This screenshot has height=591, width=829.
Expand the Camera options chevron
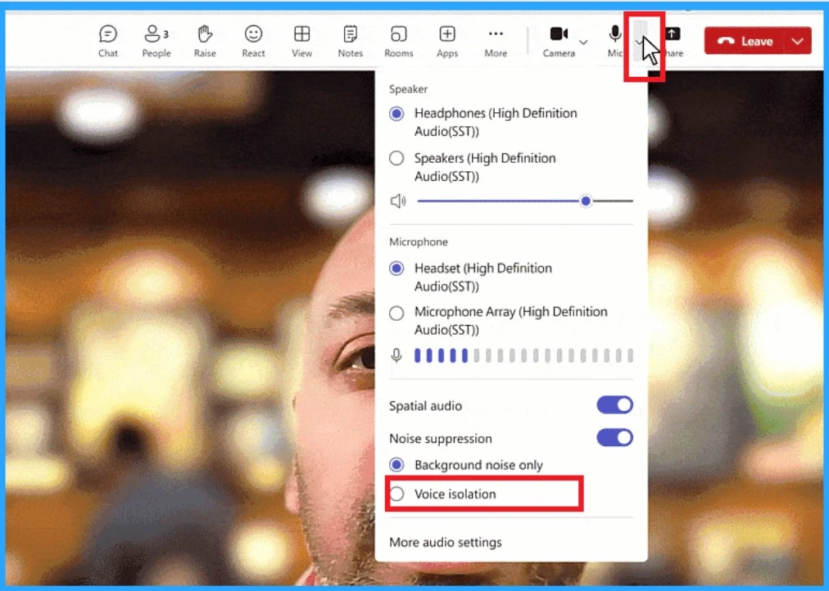583,43
